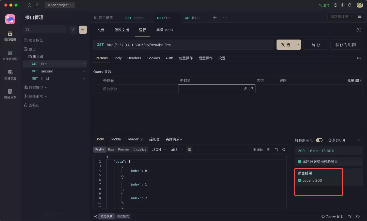367x221 pixels.
Task: Open the 项目概览 tab
Action: click(x=103, y=18)
